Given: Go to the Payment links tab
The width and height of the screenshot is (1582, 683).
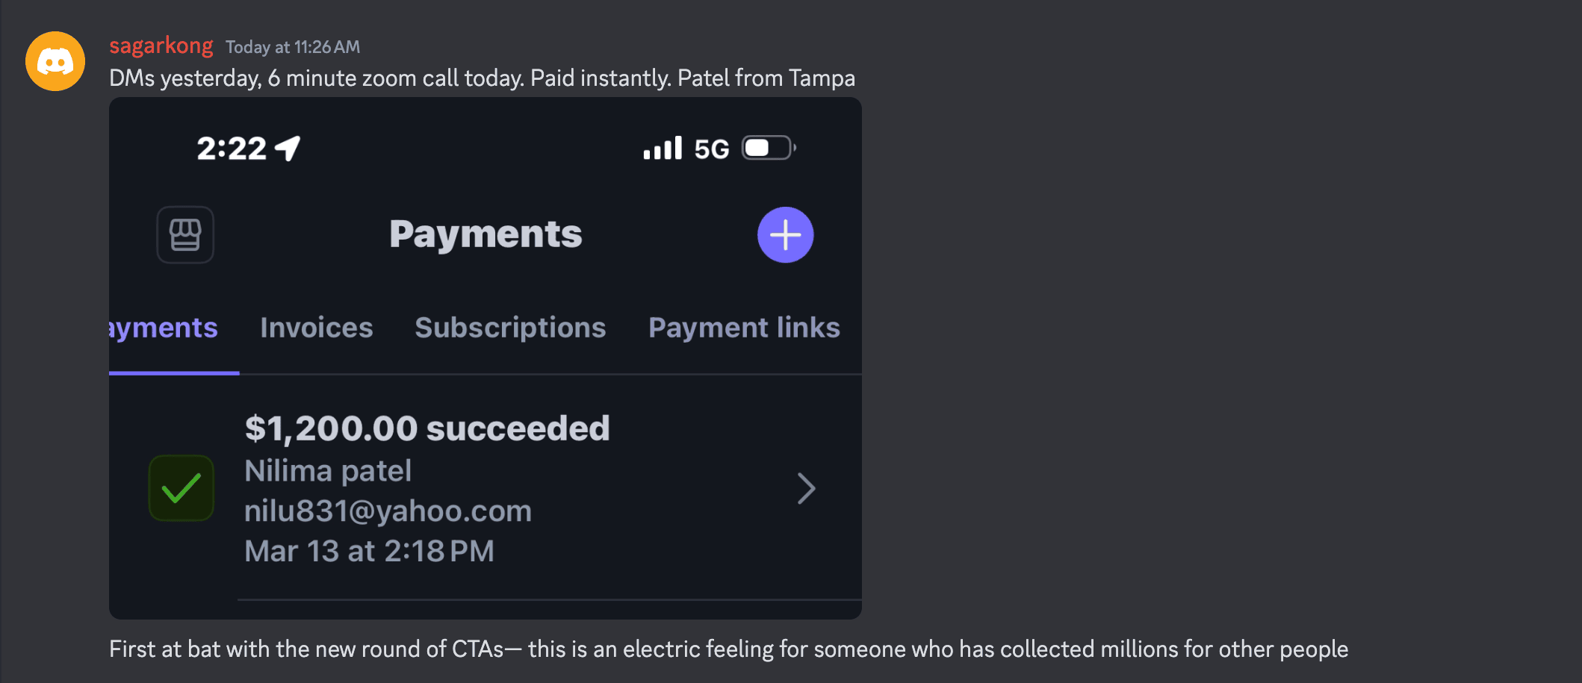Looking at the screenshot, I should [744, 328].
